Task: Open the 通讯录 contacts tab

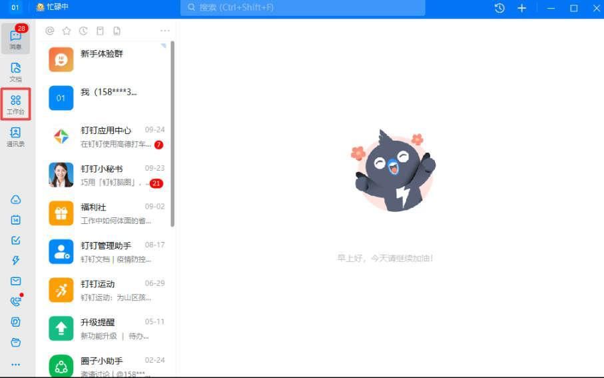Action: pyautogui.click(x=15, y=137)
